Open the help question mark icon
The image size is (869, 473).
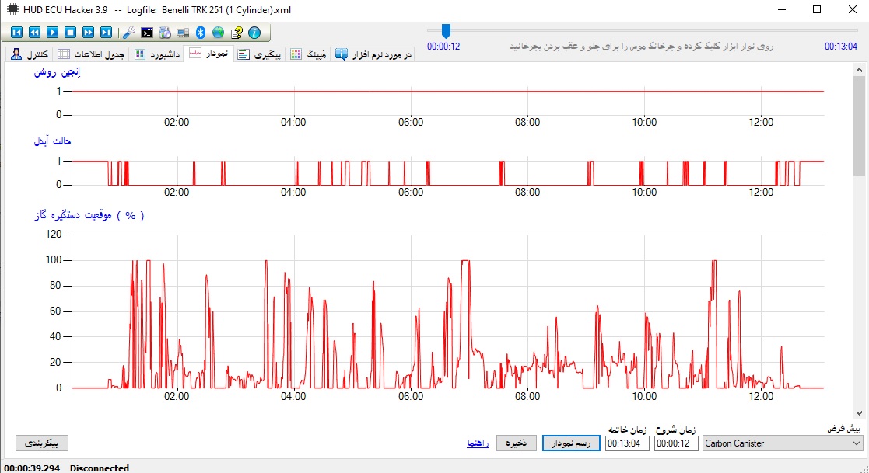[237, 33]
